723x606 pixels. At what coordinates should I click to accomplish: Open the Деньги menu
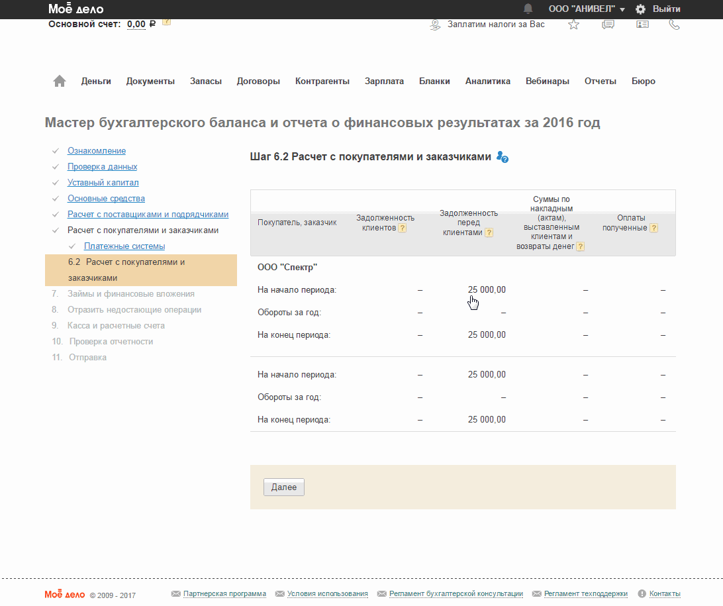pyautogui.click(x=96, y=81)
